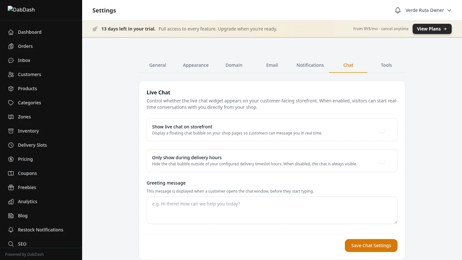Open Delivery Slots via its clock icon
This screenshot has width=462, height=260.
(11, 145)
